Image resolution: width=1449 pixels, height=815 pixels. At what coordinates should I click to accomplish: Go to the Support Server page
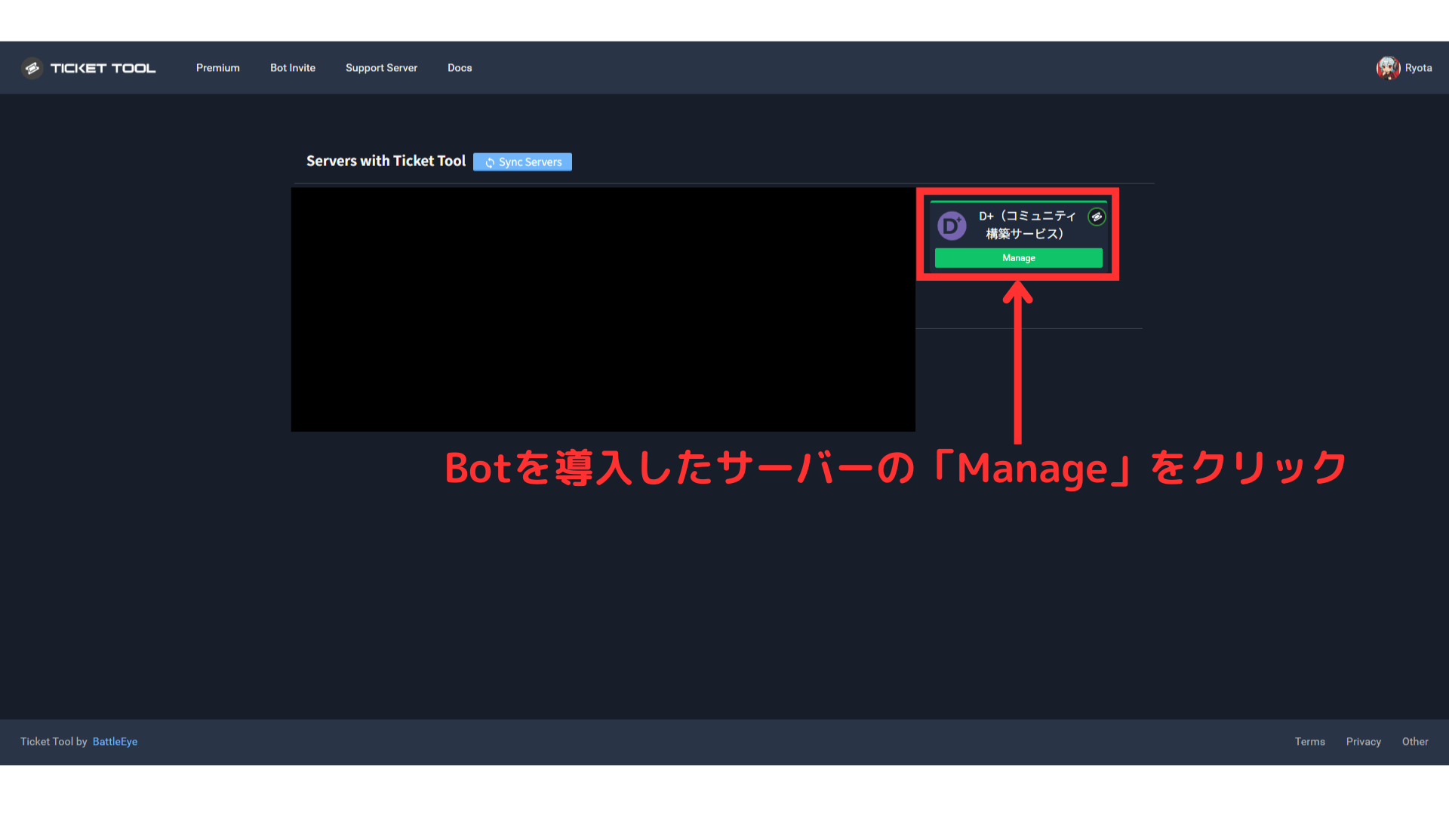[381, 68]
